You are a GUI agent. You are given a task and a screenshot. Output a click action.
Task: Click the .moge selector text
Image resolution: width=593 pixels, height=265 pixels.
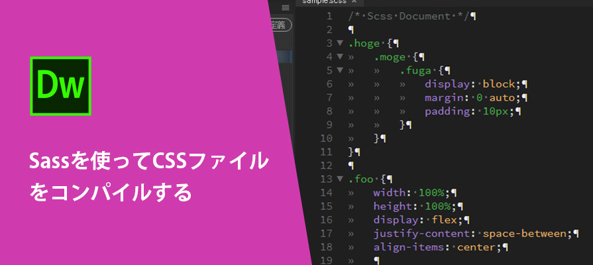click(390, 57)
